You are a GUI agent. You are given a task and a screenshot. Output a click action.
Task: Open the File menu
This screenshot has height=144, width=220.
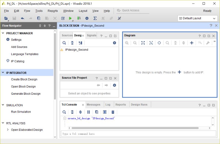[x=6, y=11]
